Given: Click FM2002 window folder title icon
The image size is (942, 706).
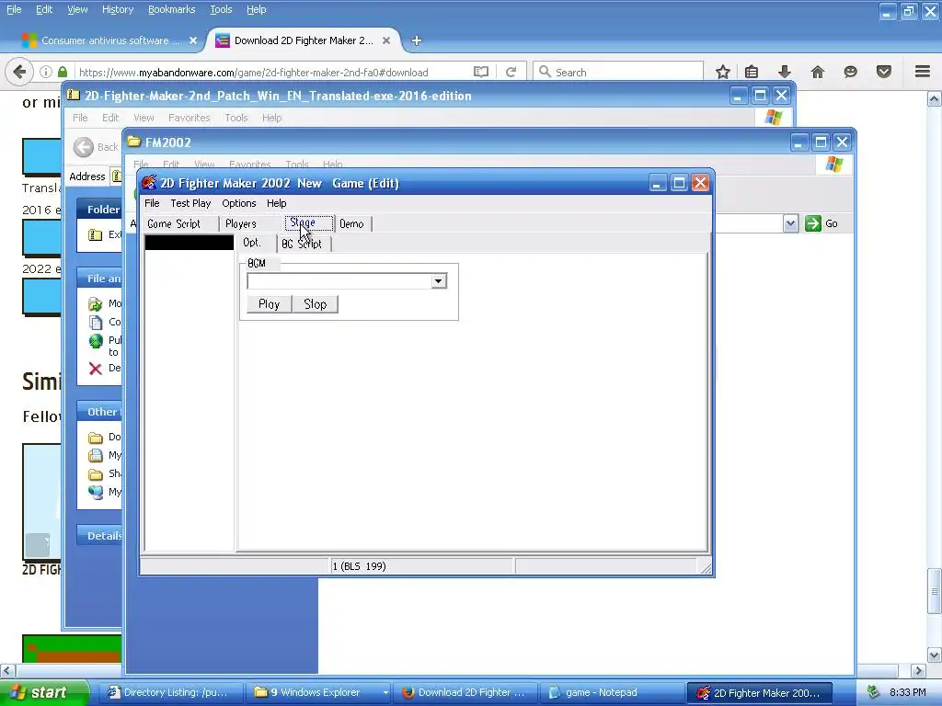Looking at the screenshot, I should [x=134, y=142].
